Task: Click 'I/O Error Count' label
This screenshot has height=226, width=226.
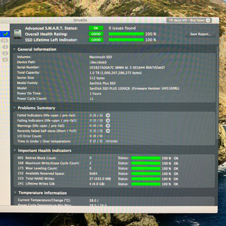Action: point(30,136)
